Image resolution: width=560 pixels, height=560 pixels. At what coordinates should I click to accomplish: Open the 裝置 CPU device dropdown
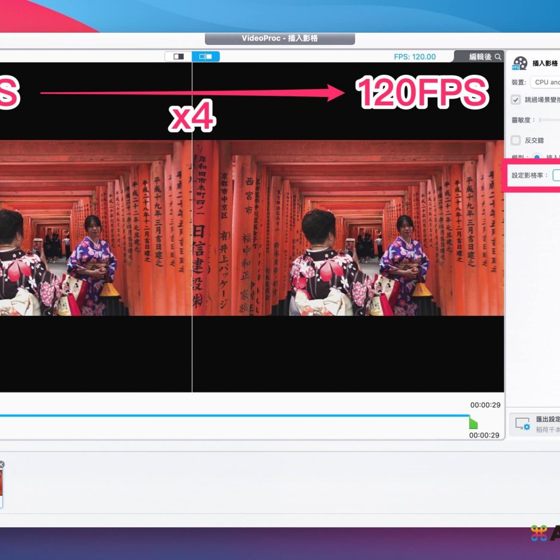pyautogui.click(x=546, y=82)
